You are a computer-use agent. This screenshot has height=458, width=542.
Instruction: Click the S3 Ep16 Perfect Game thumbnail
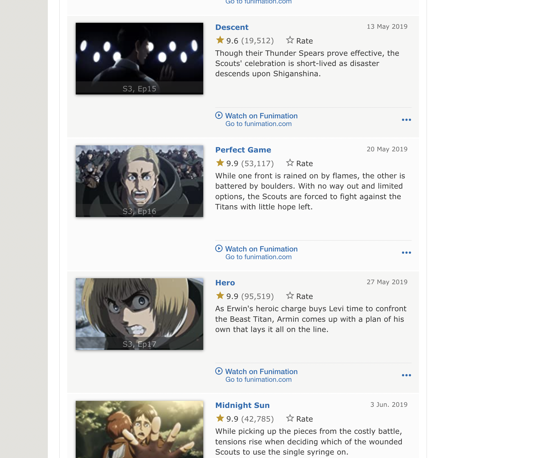click(x=139, y=181)
